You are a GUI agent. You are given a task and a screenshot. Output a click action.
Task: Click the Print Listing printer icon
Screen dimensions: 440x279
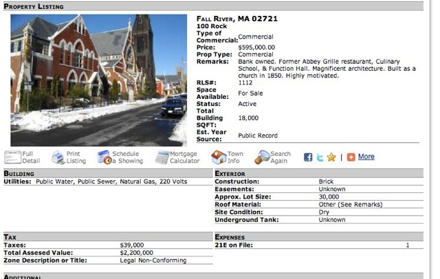58,157
